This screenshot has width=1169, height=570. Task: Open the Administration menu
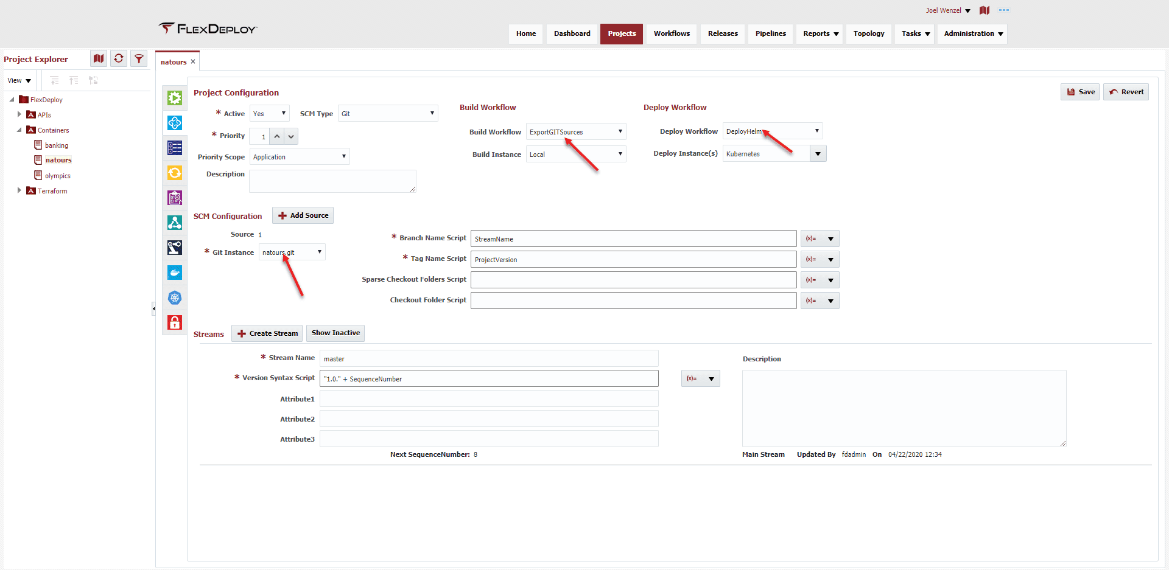click(x=973, y=33)
